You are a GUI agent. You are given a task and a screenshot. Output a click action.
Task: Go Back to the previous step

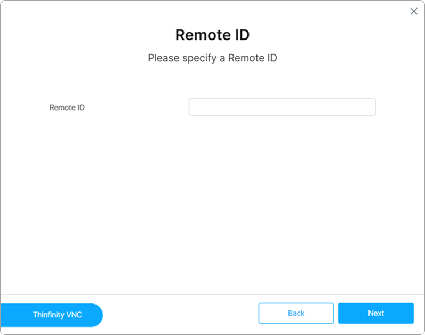tap(296, 313)
